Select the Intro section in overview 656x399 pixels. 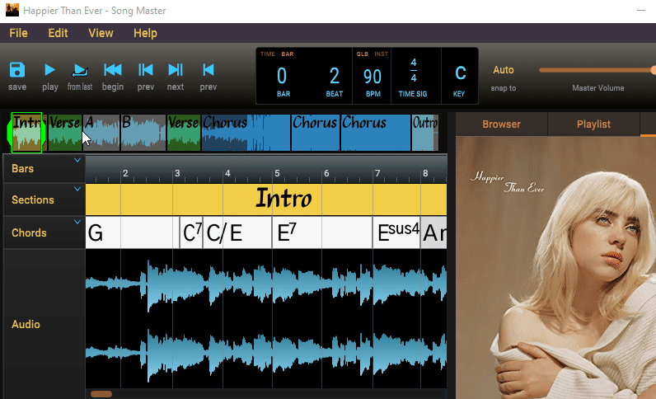(26, 133)
